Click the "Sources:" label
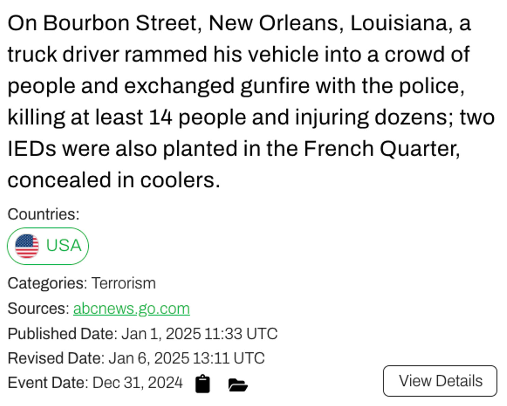 click(38, 308)
